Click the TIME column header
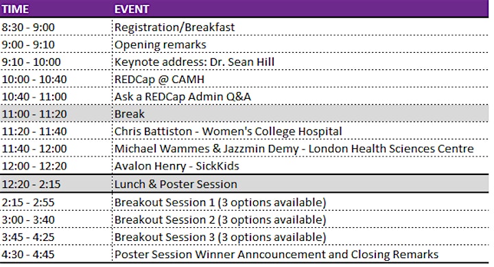Viewport: 494px width, 267px height. 15,9
